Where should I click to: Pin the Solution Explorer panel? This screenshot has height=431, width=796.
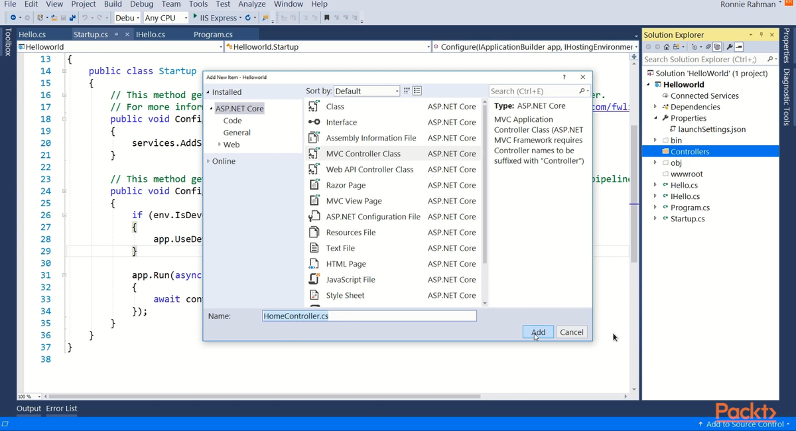761,34
